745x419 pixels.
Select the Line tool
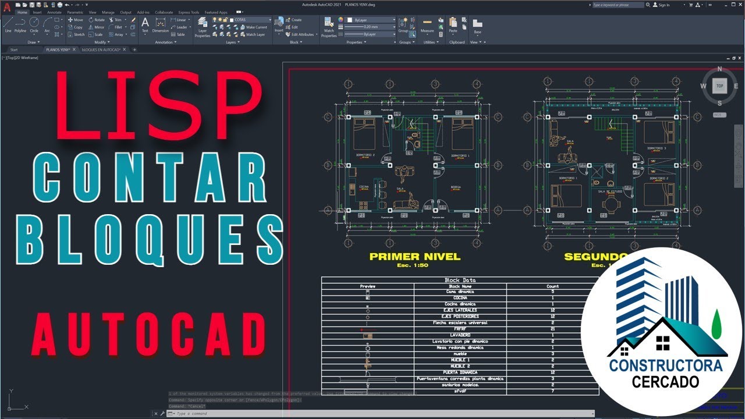click(8, 24)
